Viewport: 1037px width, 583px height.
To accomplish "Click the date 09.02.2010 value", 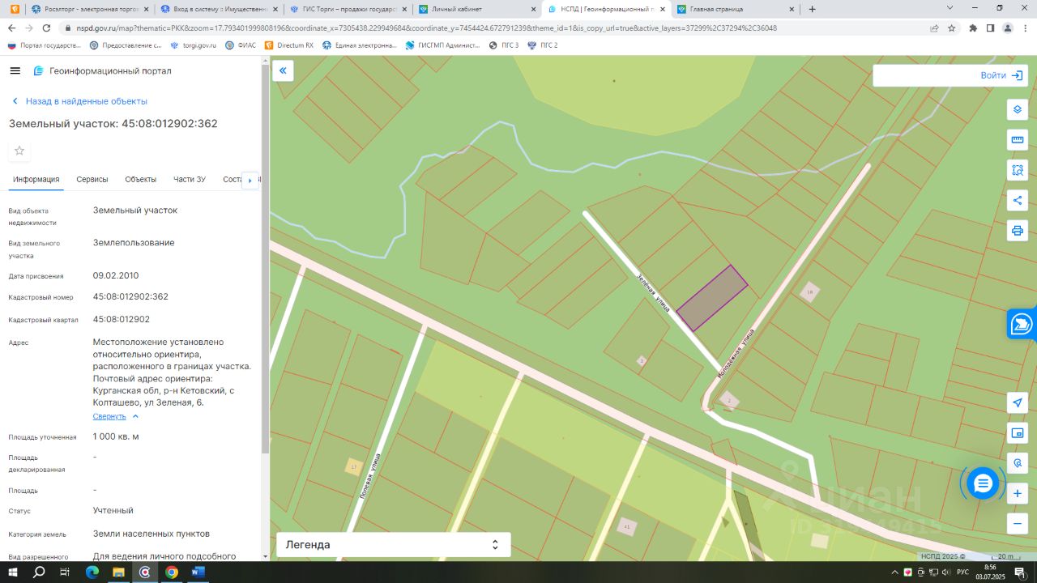I will tap(116, 275).
